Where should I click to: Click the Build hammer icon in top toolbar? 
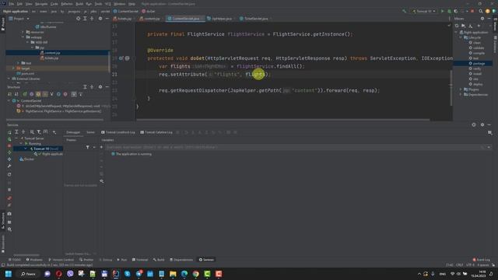(x=404, y=11)
